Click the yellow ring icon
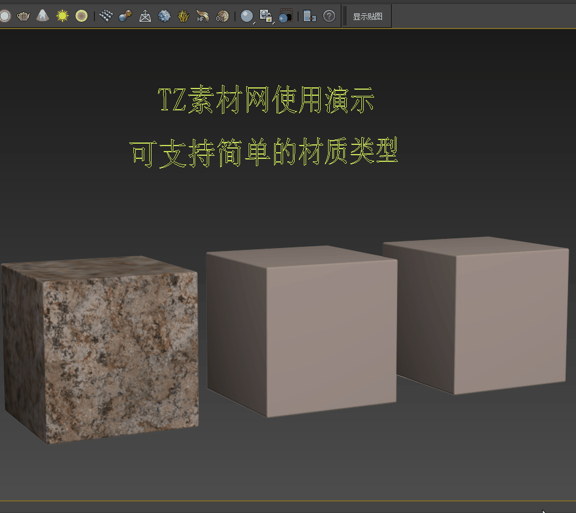This screenshot has height=513, width=576. click(81, 16)
